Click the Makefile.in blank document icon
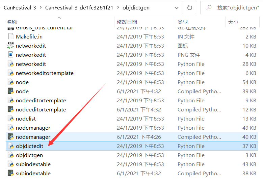263x182 pixels. [11, 36]
